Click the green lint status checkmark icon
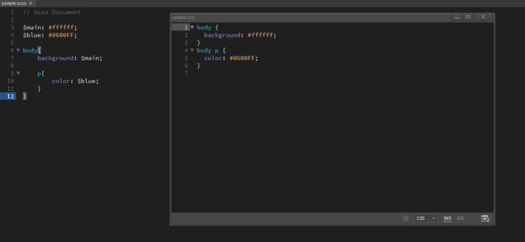Image resolution: width=525 pixels, height=242 pixels. click(x=406, y=218)
